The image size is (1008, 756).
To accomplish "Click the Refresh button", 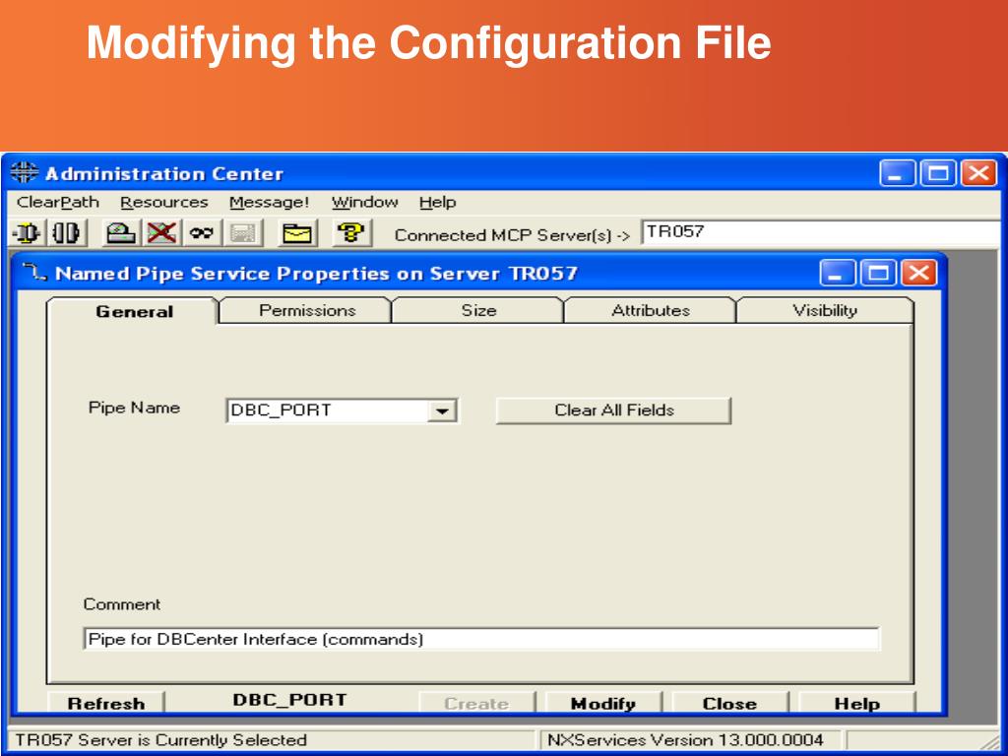I will tap(106, 703).
